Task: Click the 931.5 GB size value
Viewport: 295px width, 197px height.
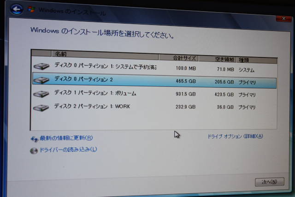Action: [x=186, y=94]
